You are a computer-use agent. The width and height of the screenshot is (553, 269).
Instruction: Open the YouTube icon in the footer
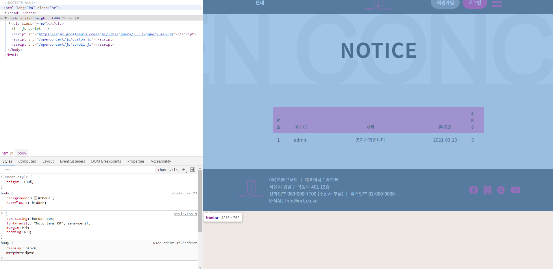[515, 190]
